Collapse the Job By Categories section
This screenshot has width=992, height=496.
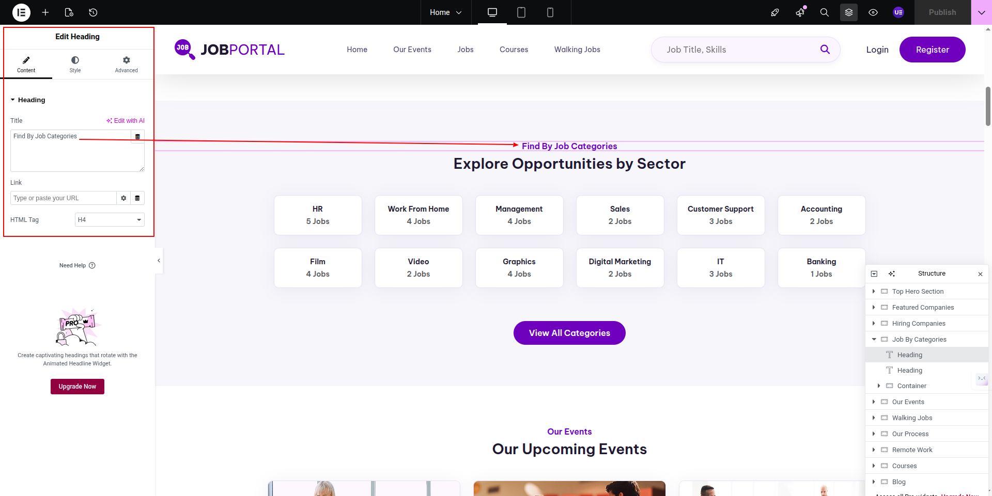click(x=874, y=340)
